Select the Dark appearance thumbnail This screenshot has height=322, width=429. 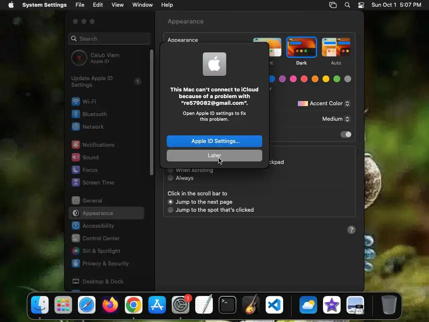coord(302,47)
